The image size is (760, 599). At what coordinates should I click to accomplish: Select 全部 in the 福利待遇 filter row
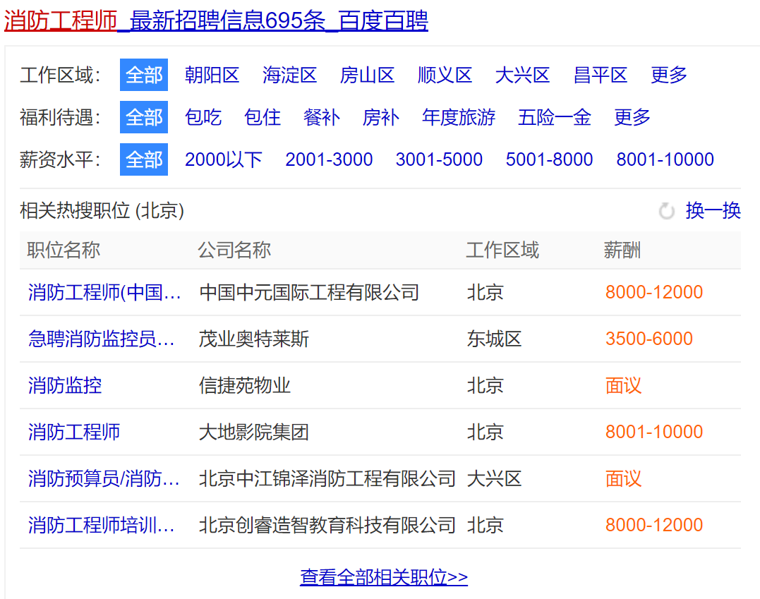(144, 117)
